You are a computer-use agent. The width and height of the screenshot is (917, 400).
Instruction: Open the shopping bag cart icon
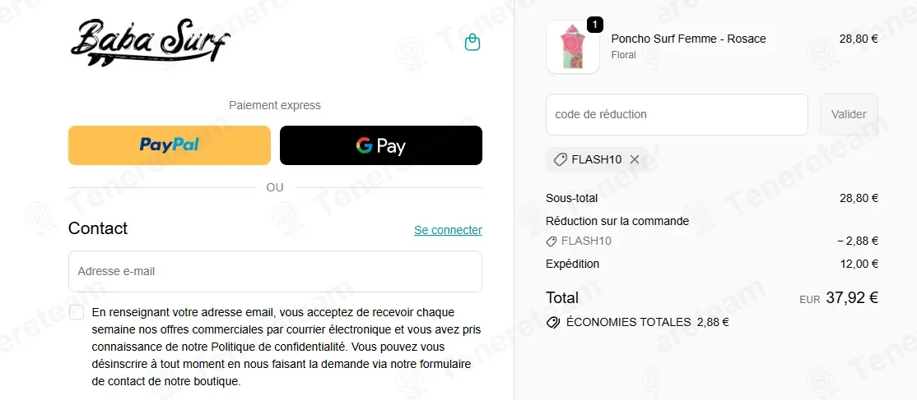pyautogui.click(x=472, y=42)
